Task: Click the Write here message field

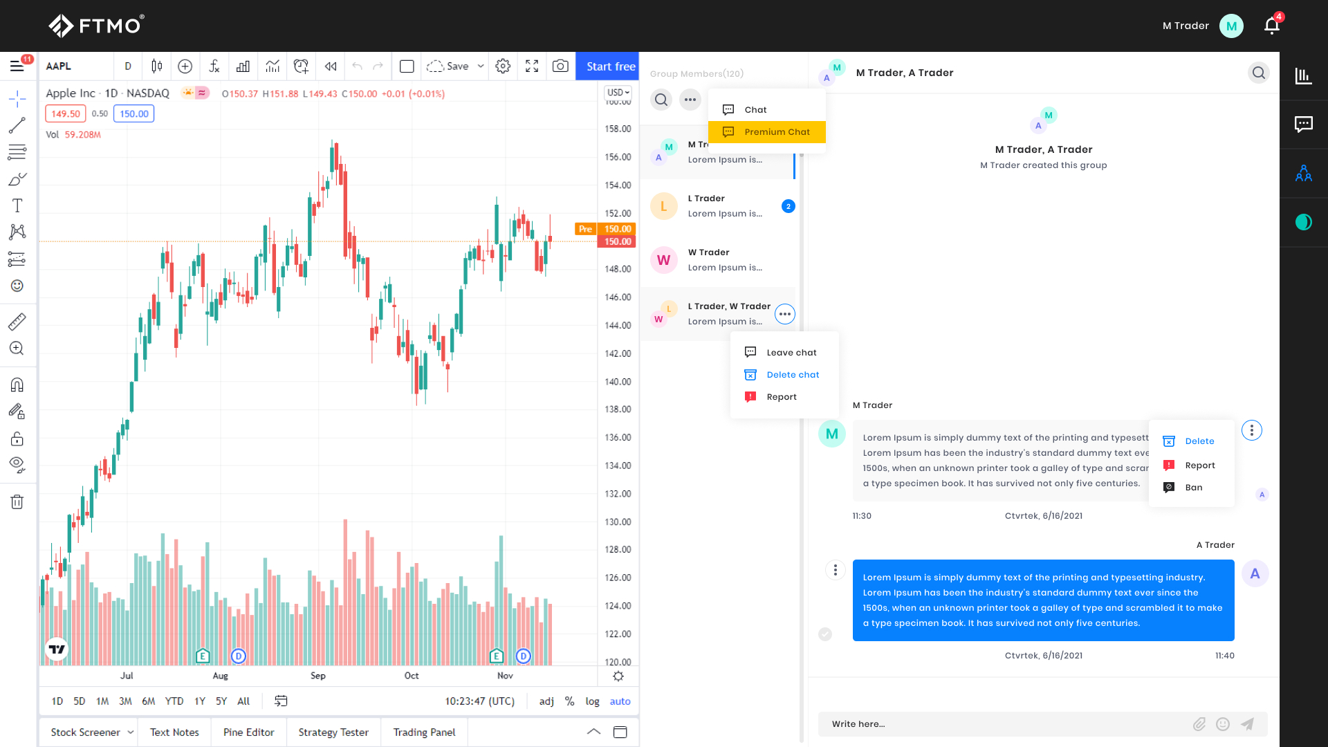Action: pyautogui.click(x=1003, y=724)
